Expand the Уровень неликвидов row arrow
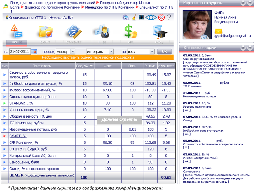The height and width of the screenshot is (193, 256). [5, 110]
